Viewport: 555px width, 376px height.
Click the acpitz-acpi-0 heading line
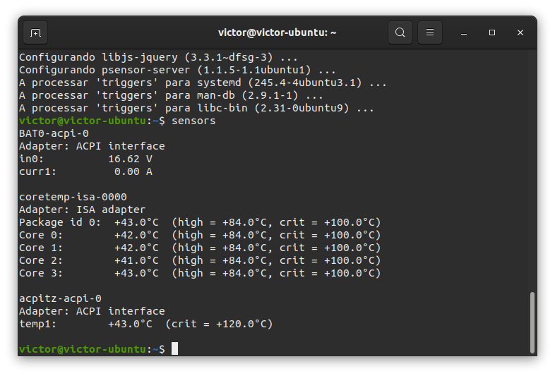[60, 298]
